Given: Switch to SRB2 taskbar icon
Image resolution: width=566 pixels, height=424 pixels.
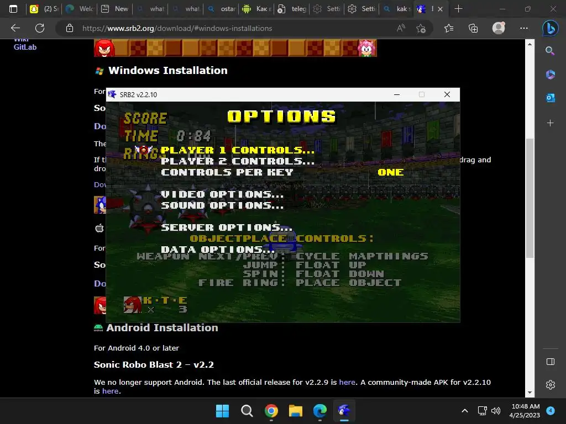Looking at the screenshot, I should click(x=344, y=411).
